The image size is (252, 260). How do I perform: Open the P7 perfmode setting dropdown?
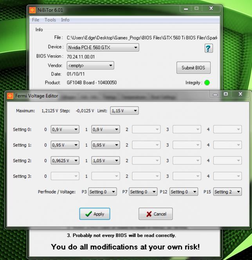click(x=143, y=192)
